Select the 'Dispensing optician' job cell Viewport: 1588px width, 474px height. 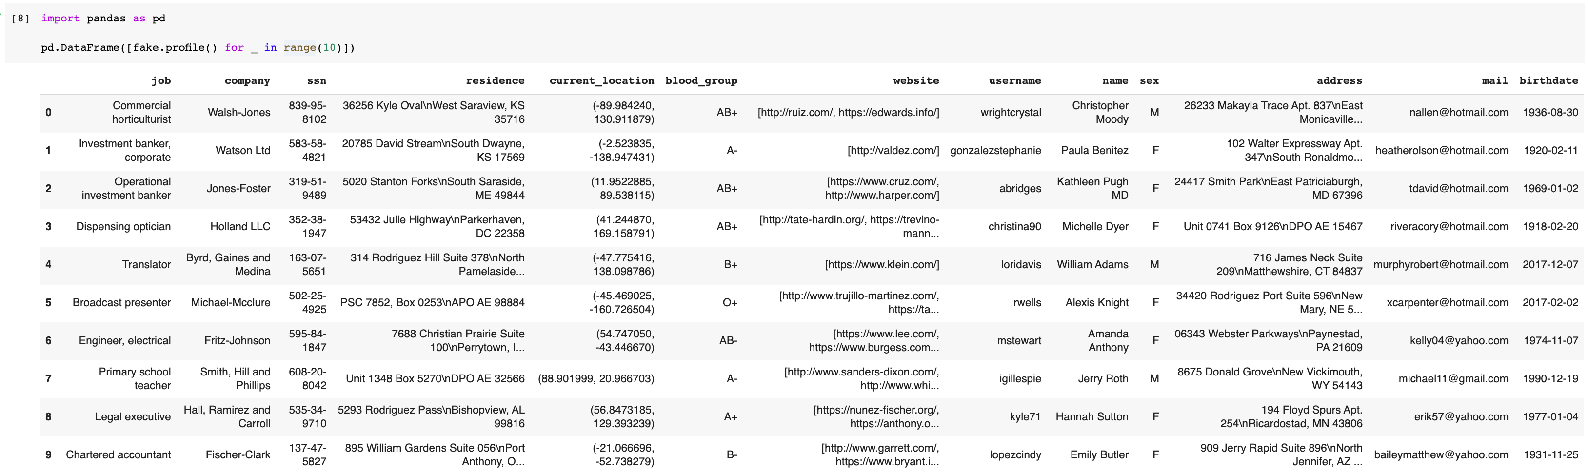[x=123, y=227]
